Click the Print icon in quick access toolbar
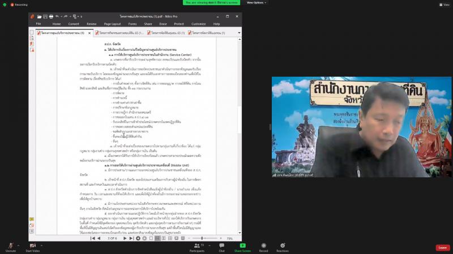This screenshot has width=453, height=254. click(51, 17)
